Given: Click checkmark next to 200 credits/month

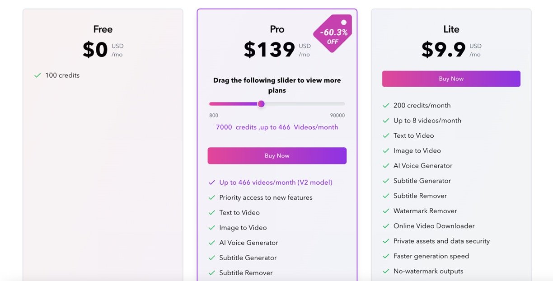Looking at the screenshot, I should click(386, 105).
